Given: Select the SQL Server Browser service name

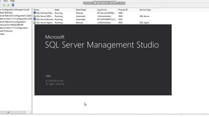Looking at the screenshot, I should [45, 19].
